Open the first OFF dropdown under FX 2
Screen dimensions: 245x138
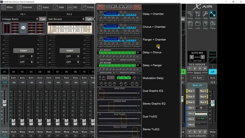coord(72,56)
